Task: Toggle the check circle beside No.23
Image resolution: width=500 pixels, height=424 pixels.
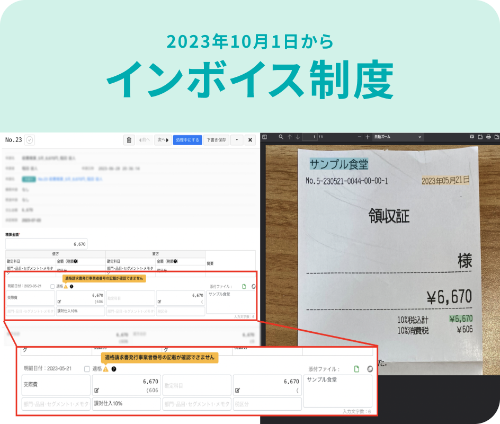Action: pos(30,140)
